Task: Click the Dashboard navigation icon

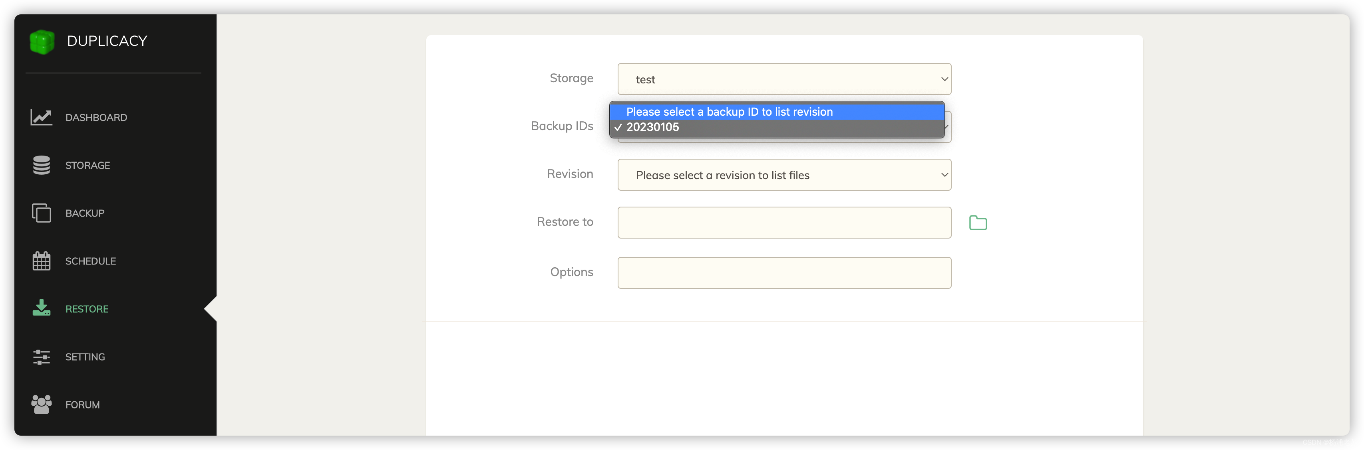Action: click(x=41, y=116)
